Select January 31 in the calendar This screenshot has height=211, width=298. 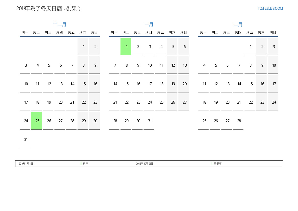[x=150, y=121]
